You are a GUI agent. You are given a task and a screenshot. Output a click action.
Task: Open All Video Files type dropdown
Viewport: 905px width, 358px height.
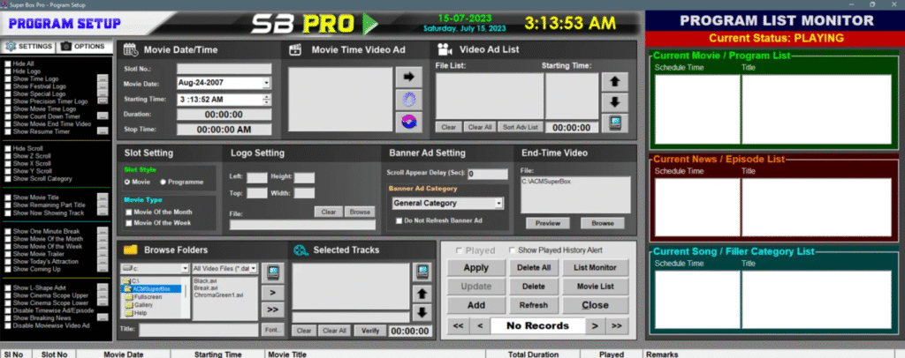coord(254,269)
